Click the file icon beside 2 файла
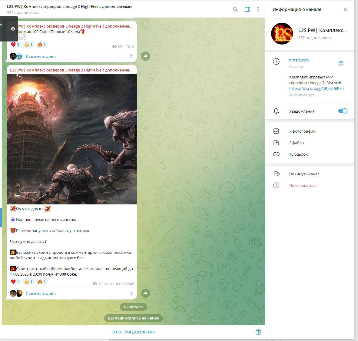Viewport: 358px width, 341px height. [x=276, y=143]
